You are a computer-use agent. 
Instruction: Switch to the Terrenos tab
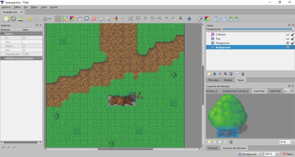213,148
